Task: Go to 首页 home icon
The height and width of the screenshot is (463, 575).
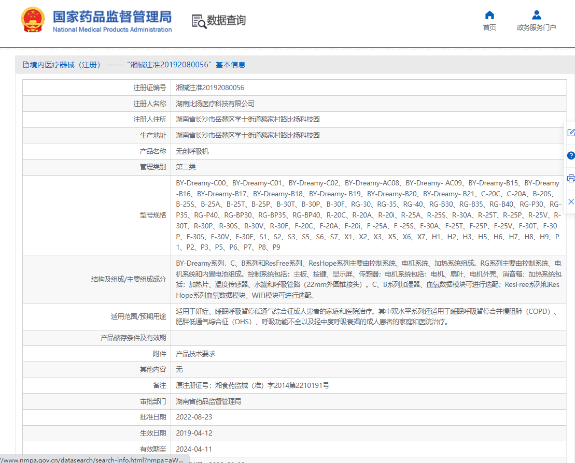Action: click(x=489, y=15)
